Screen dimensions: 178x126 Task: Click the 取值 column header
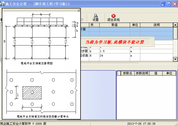pos(114,25)
